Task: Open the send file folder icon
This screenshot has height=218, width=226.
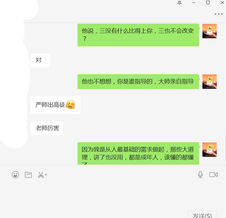Action: click(x=28, y=175)
